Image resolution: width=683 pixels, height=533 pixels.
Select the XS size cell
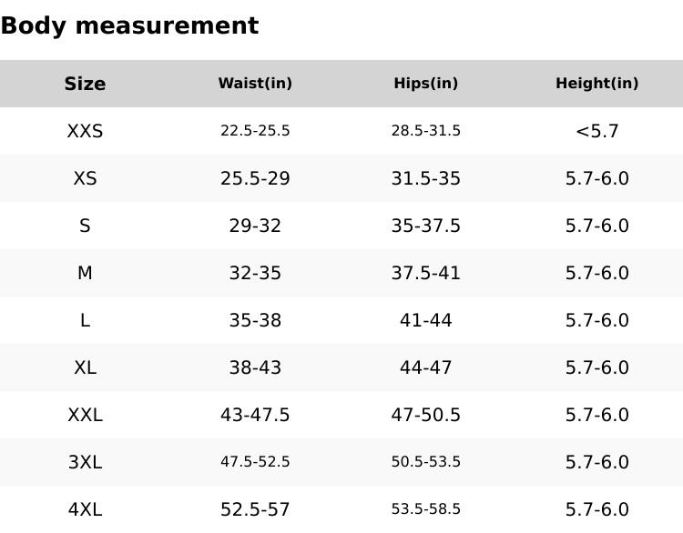pos(85,178)
